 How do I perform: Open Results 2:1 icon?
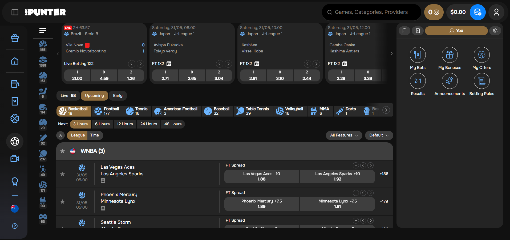(x=418, y=81)
